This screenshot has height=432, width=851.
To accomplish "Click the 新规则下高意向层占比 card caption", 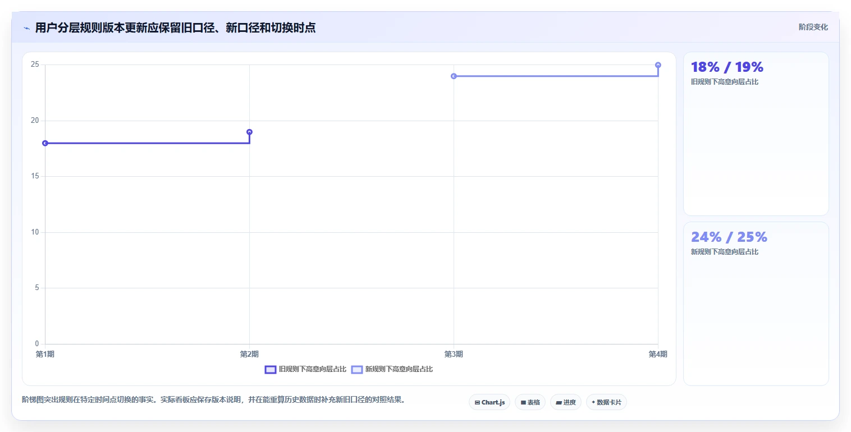I will pyautogui.click(x=725, y=252).
